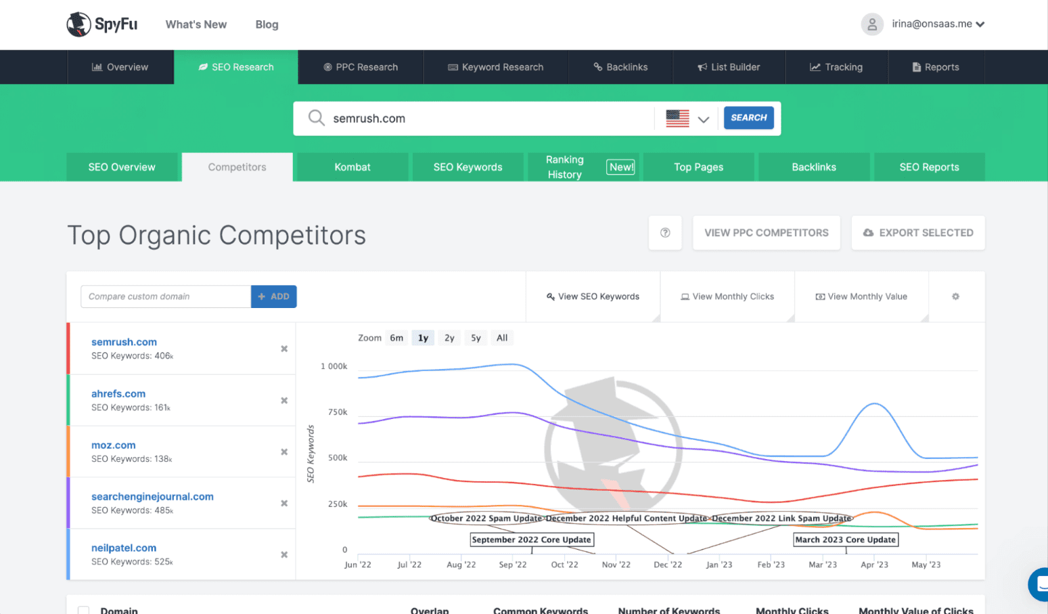Open Backlinks in top navigation bar
The width and height of the screenshot is (1048, 614).
(620, 67)
